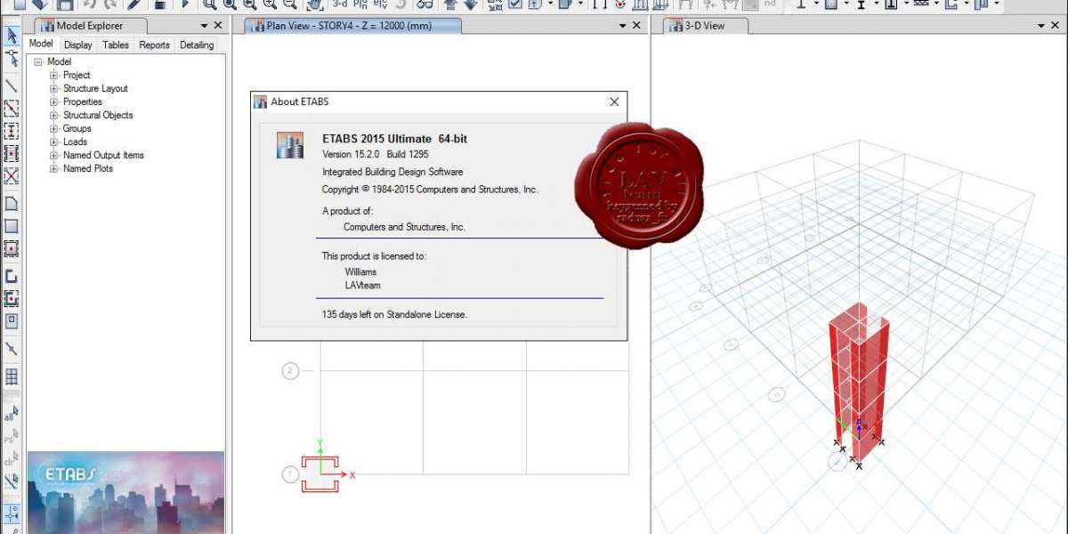Switch to the Model tab
1068x534 pixels.
point(41,44)
